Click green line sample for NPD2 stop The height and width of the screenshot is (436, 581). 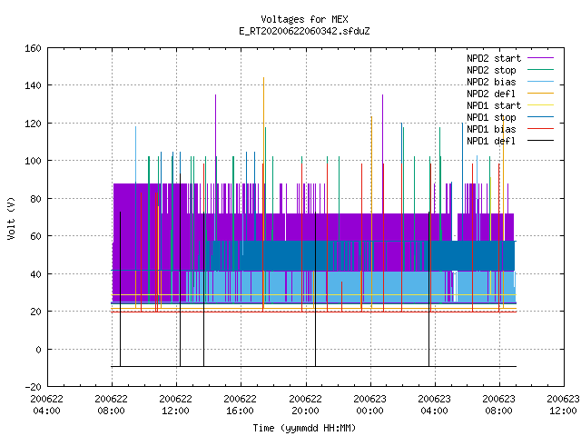540,70
